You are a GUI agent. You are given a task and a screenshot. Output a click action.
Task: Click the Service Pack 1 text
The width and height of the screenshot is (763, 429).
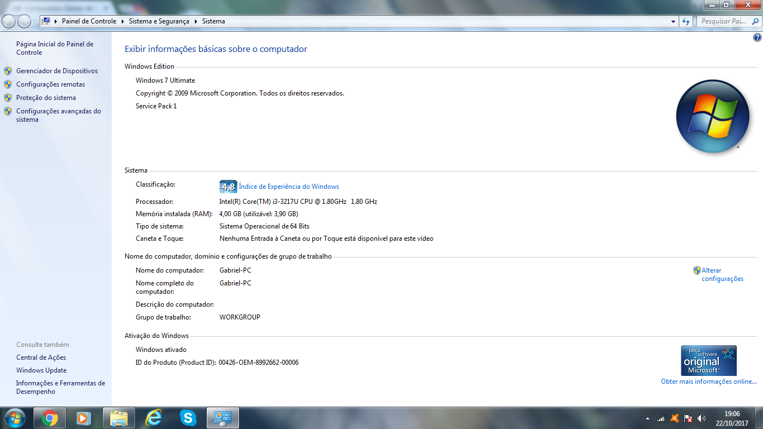(x=156, y=106)
